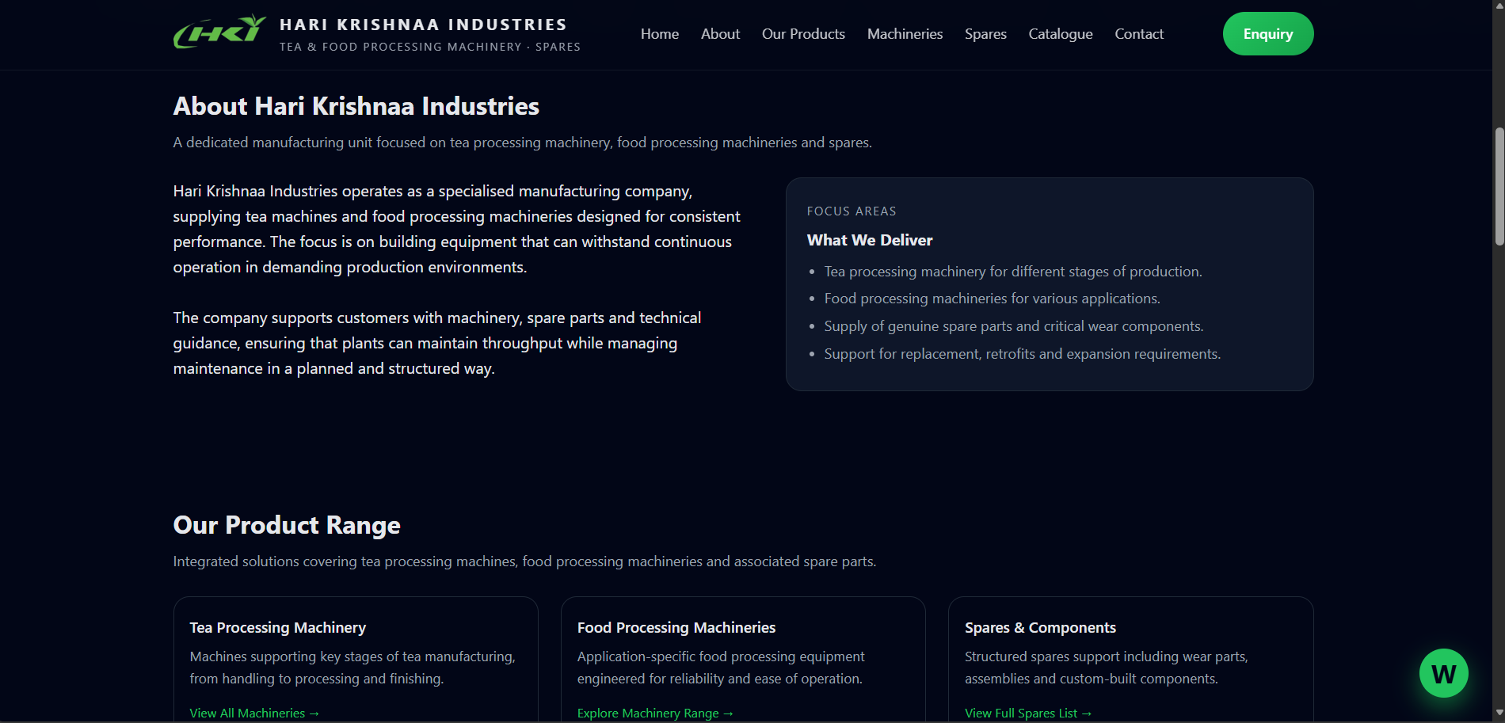Open the Catalogue nav link
This screenshot has width=1505, height=723.
(1060, 34)
